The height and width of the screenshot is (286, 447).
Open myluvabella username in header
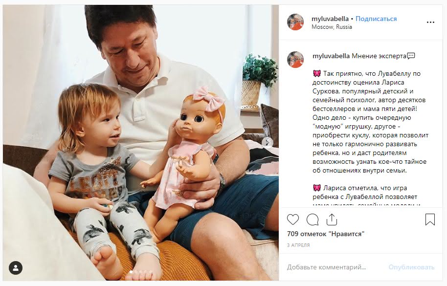pyautogui.click(x=330, y=19)
